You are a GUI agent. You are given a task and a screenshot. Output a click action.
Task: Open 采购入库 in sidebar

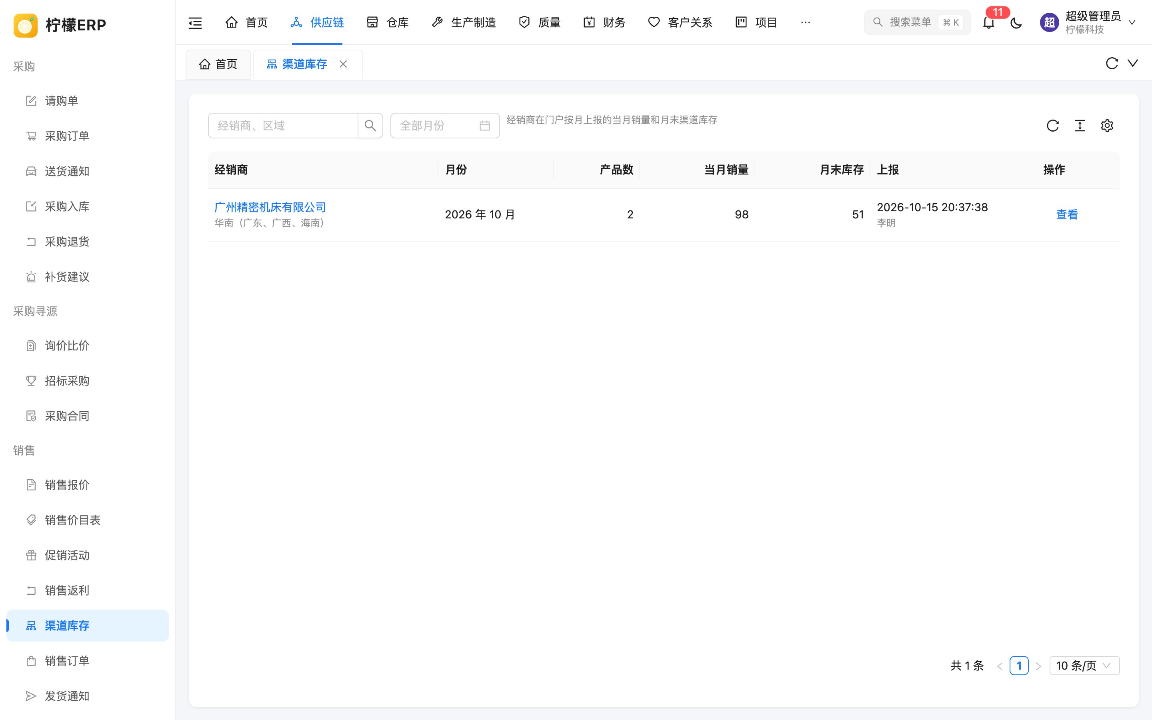pos(88,207)
